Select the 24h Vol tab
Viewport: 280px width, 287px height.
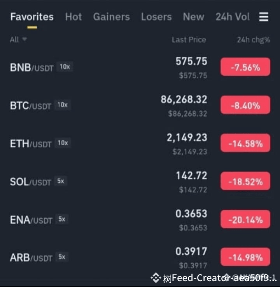(x=233, y=17)
